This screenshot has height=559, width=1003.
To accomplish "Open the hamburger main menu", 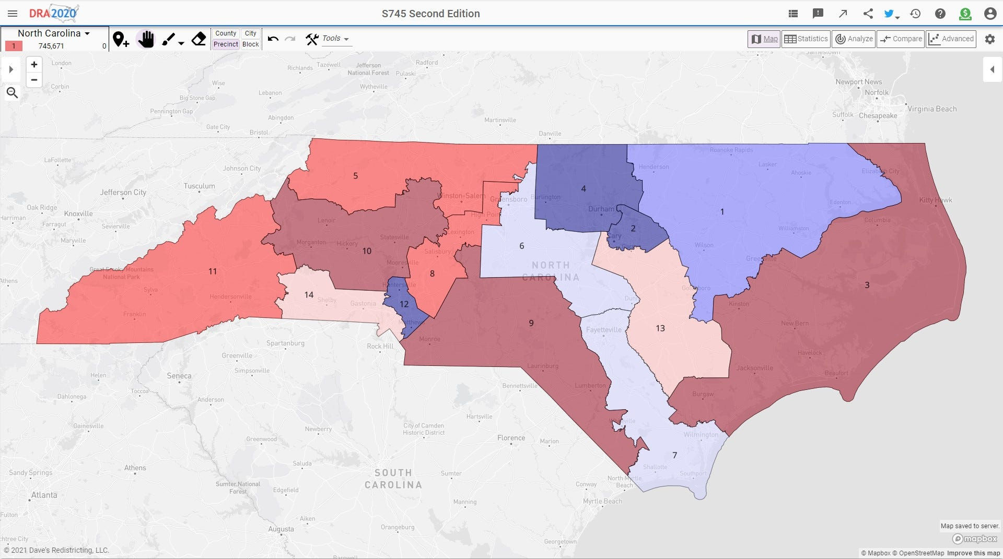I will tap(13, 14).
